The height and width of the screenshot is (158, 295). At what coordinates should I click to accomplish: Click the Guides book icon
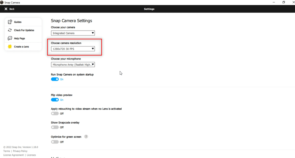pos(10,22)
